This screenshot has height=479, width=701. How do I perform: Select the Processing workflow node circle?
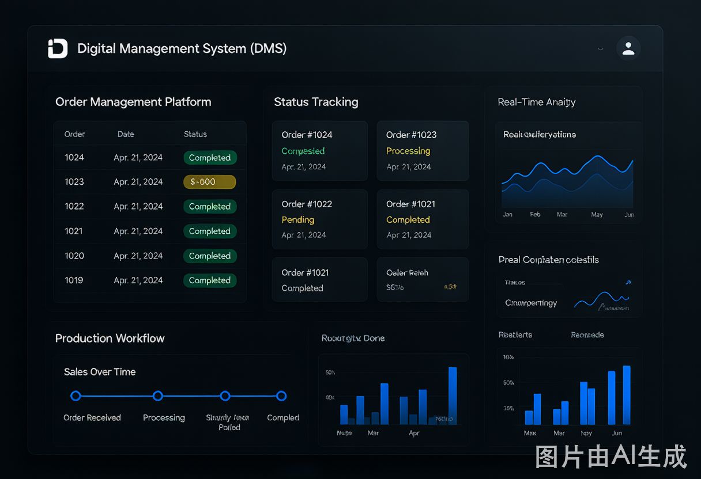158,396
